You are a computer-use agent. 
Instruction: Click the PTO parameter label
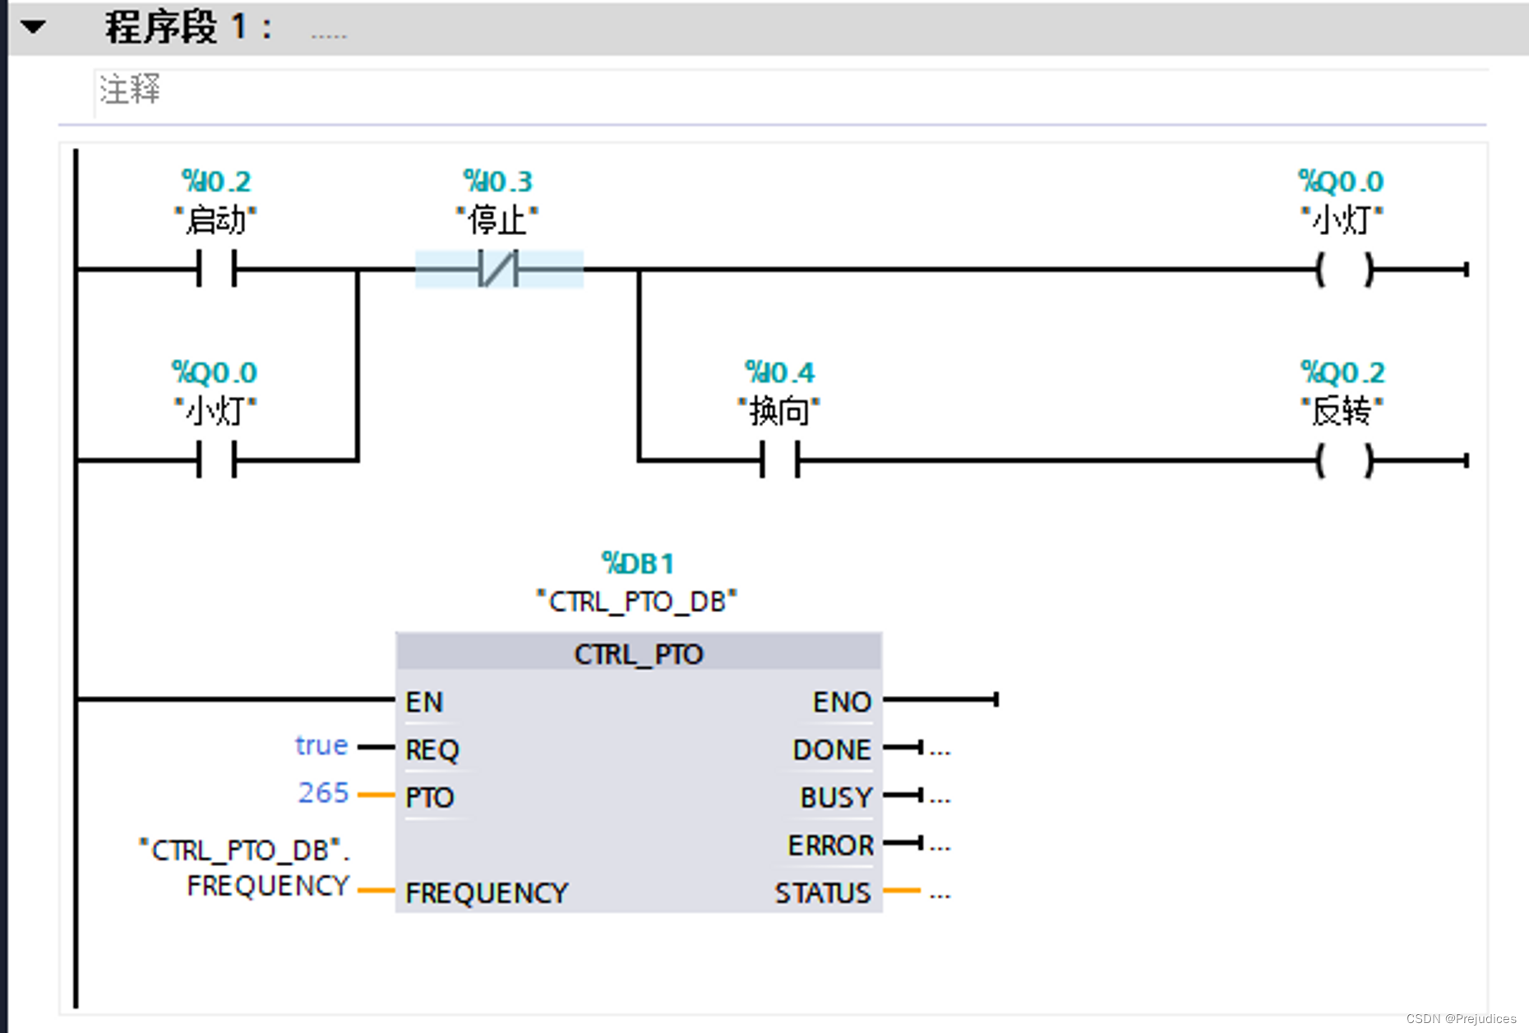click(x=429, y=797)
